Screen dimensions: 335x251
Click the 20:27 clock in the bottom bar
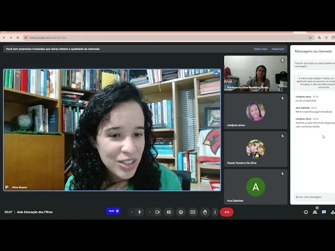coord(8,212)
